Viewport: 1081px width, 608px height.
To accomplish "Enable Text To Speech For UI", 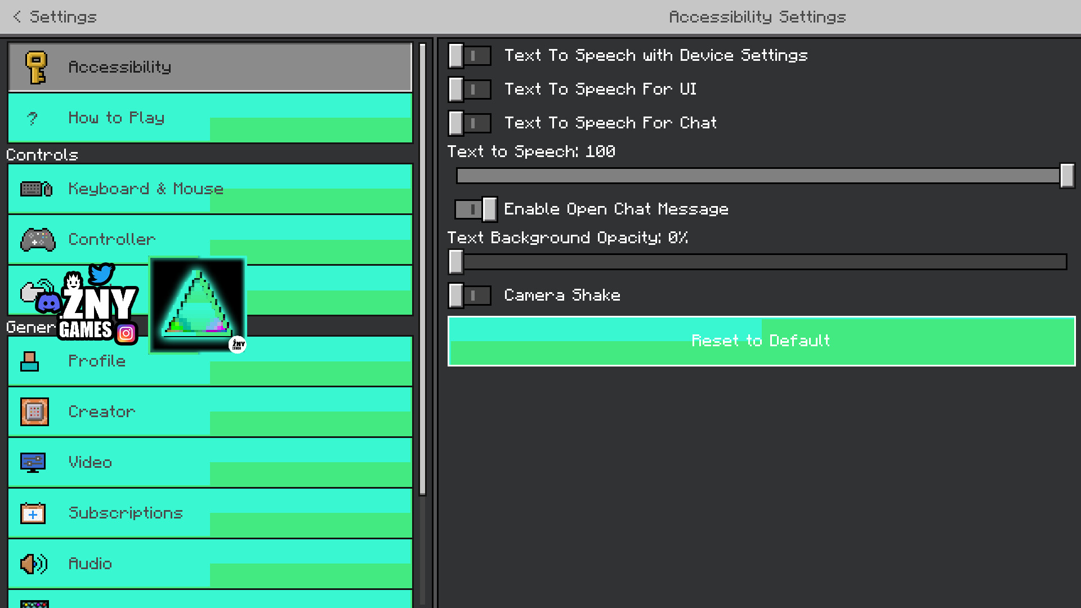I will pyautogui.click(x=470, y=90).
